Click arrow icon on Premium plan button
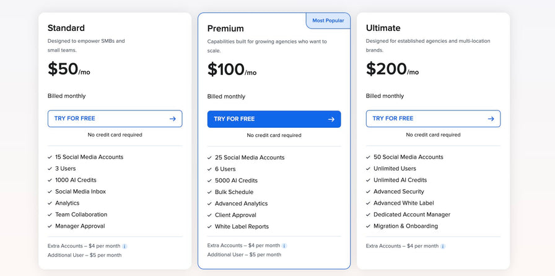 (331, 119)
